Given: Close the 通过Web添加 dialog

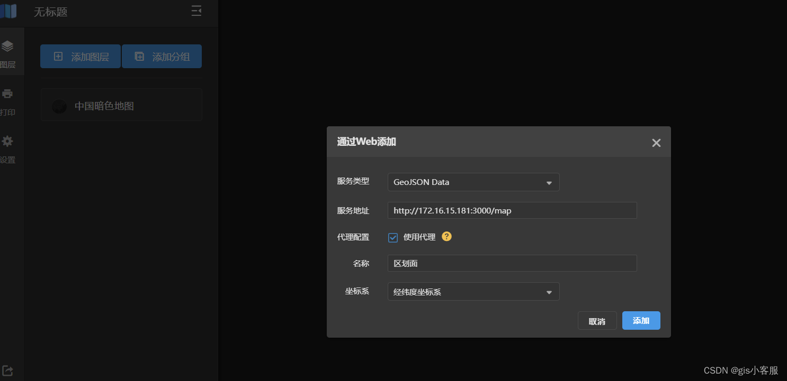Looking at the screenshot, I should click(x=656, y=143).
